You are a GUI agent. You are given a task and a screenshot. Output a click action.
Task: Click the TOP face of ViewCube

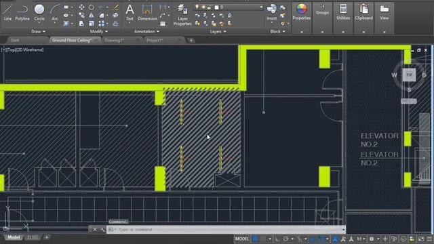click(409, 75)
